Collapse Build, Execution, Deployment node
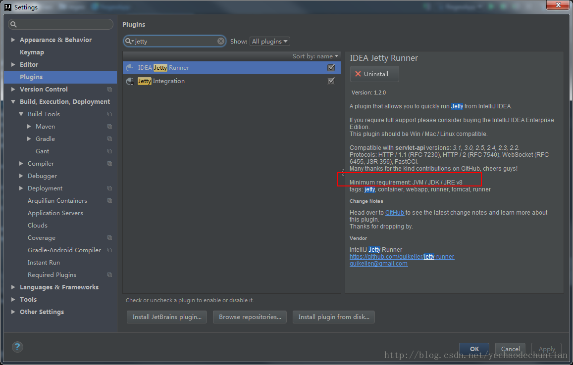Screen dimensions: 573x365 13,101
